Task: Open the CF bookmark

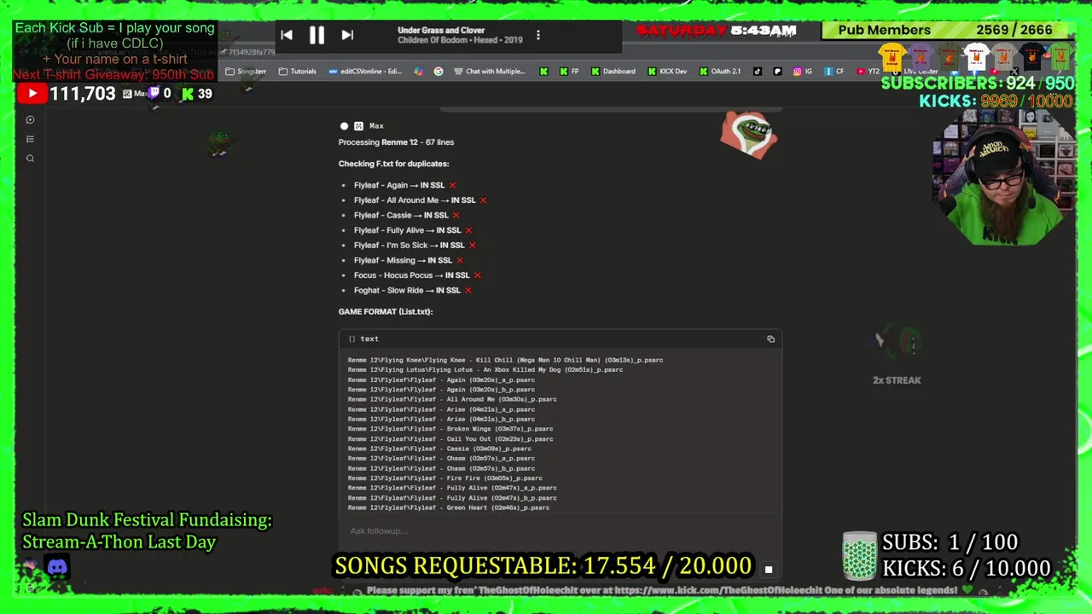Action: click(x=834, y=72)
